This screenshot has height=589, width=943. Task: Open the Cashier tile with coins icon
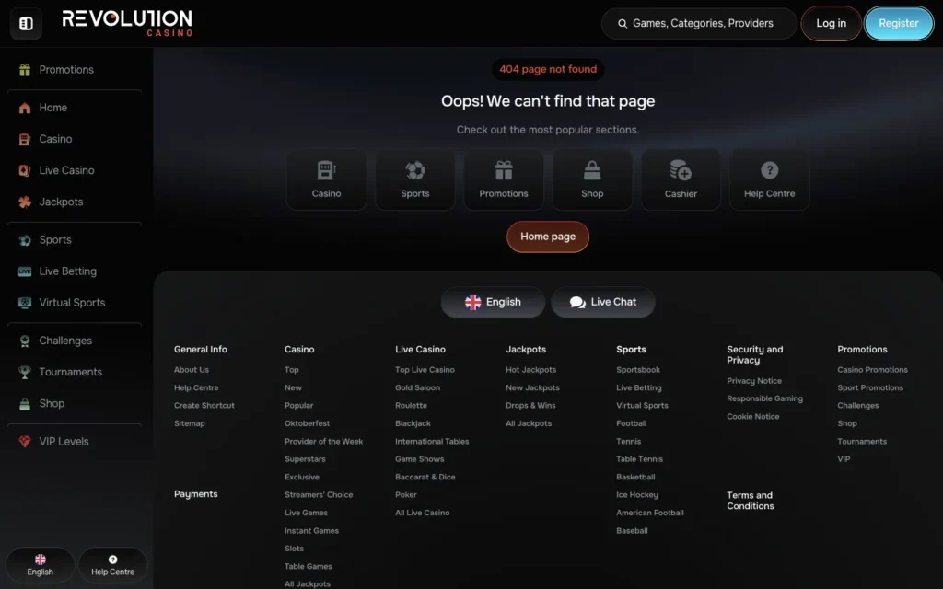point(681,179)
